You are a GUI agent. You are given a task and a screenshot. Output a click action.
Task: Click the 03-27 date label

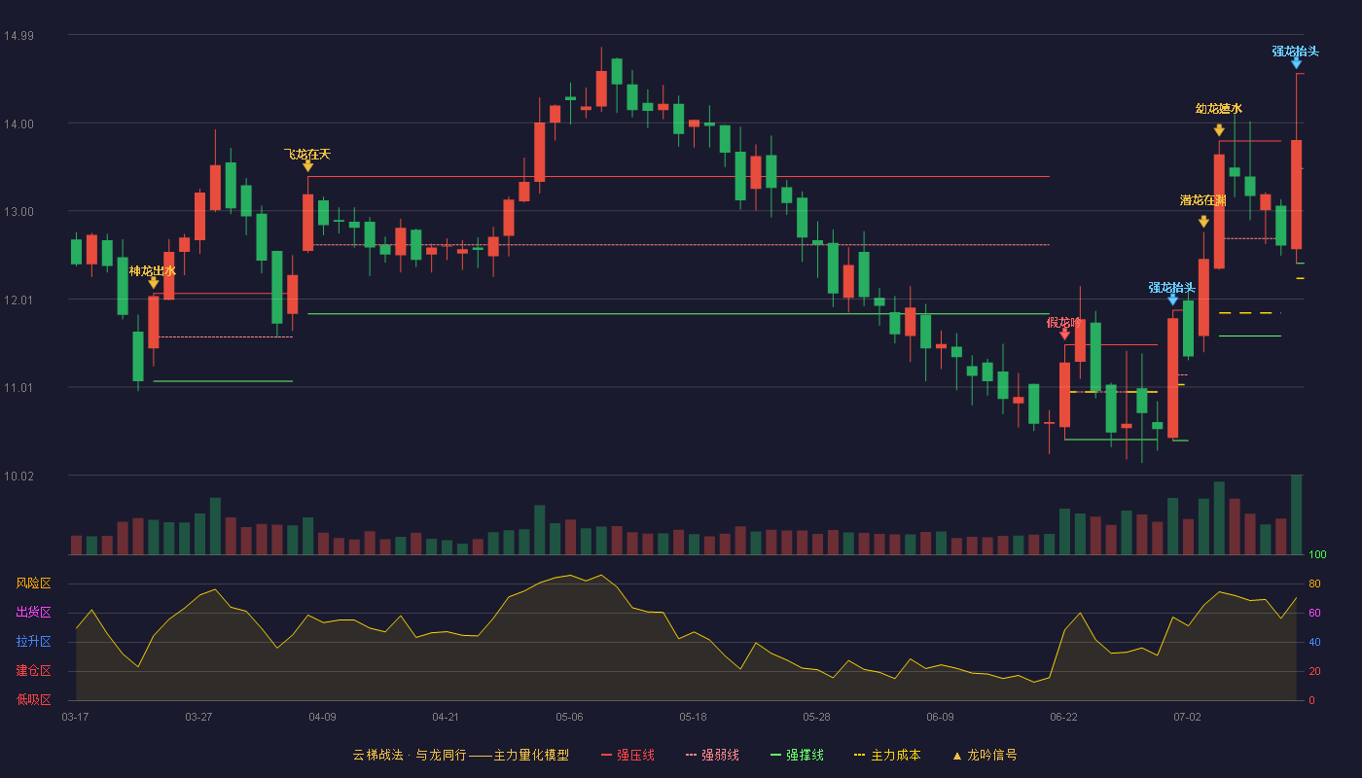pyautogui.click(x=198, y=717)
